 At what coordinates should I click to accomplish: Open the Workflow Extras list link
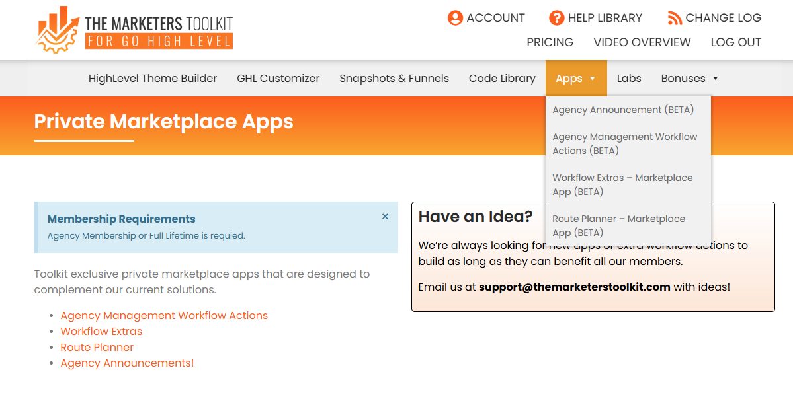tap(101, 331)
